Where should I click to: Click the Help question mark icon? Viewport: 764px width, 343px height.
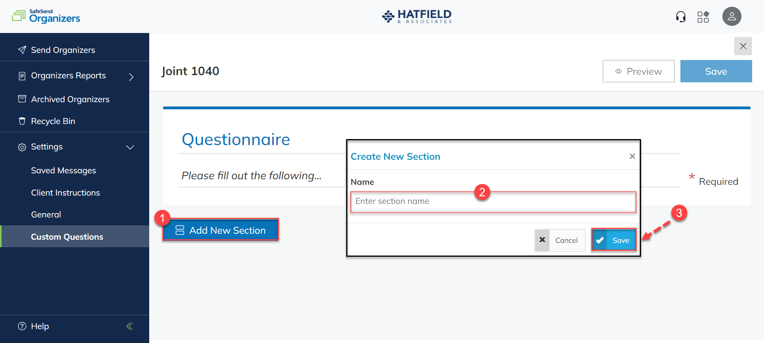click(x=22, y=326)
